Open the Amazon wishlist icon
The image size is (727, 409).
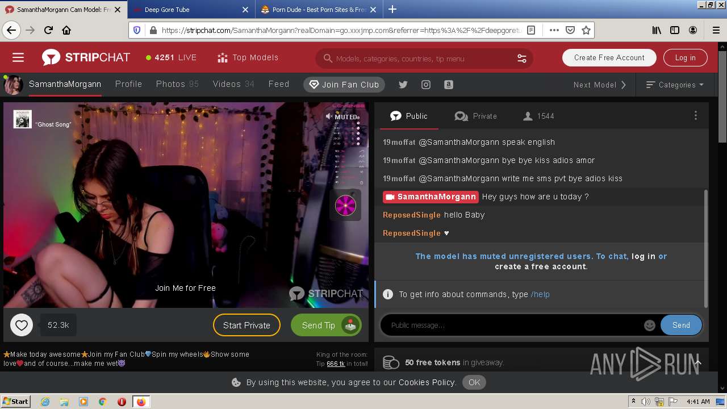449,85
